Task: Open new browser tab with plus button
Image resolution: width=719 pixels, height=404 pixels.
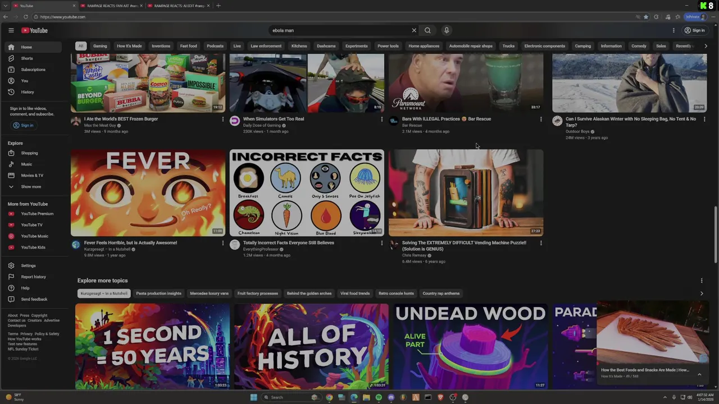Action: [219, 6]
